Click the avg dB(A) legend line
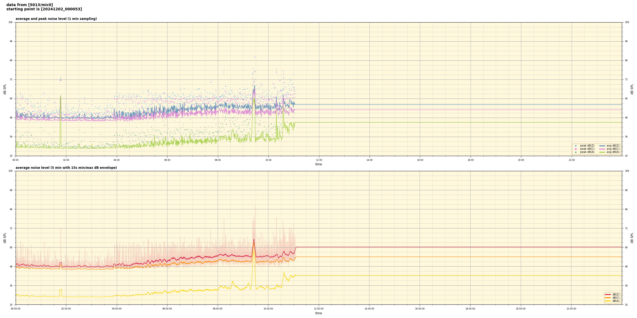 click(x=602, y=152)
